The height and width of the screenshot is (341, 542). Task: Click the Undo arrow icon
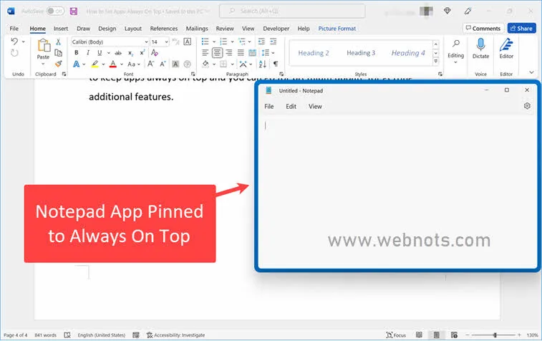(x=14, y=42)
